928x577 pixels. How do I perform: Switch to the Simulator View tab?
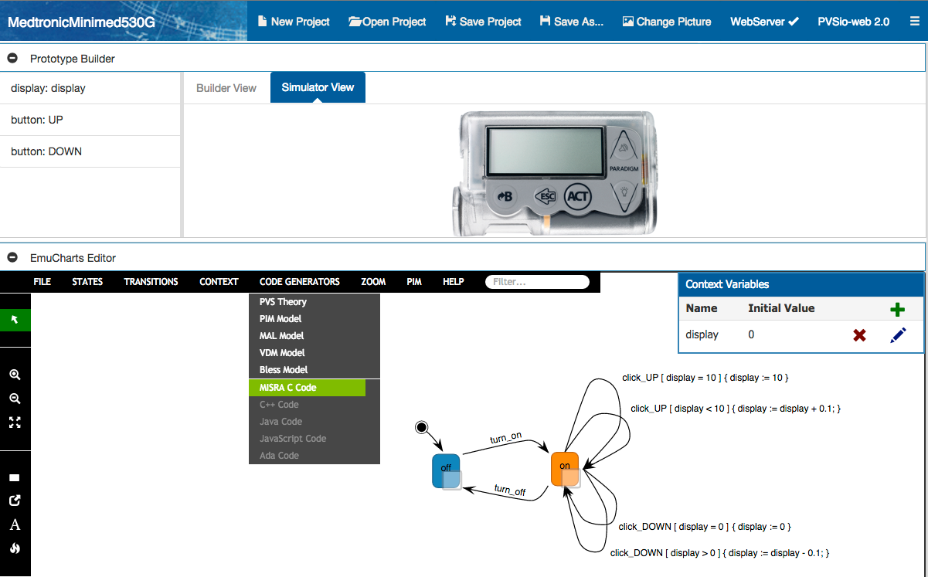coord(318,87)
